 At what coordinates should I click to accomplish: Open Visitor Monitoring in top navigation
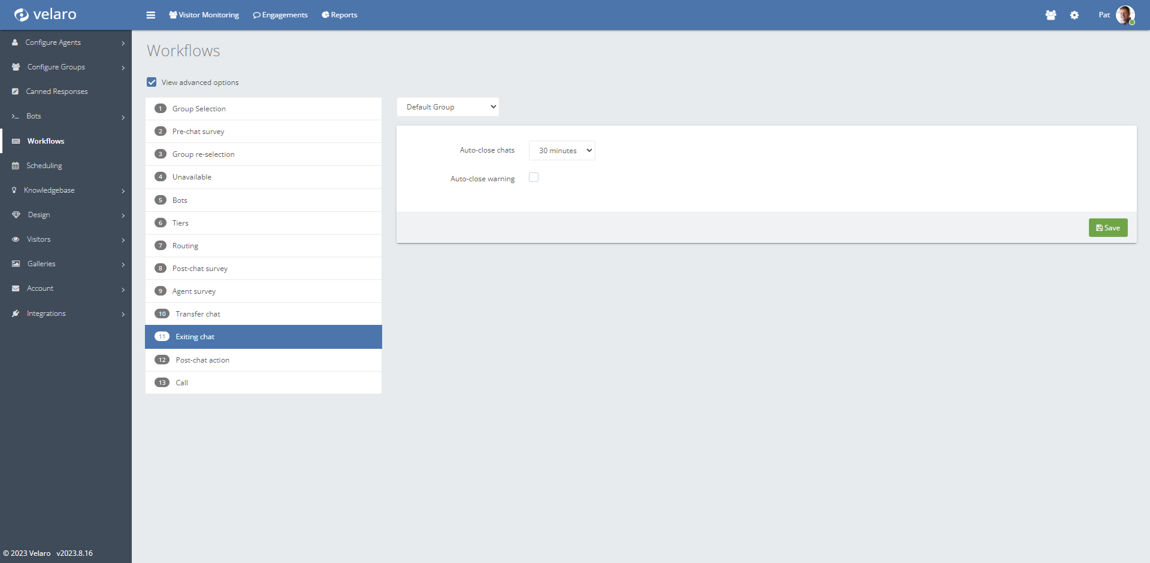coord(204,15)
